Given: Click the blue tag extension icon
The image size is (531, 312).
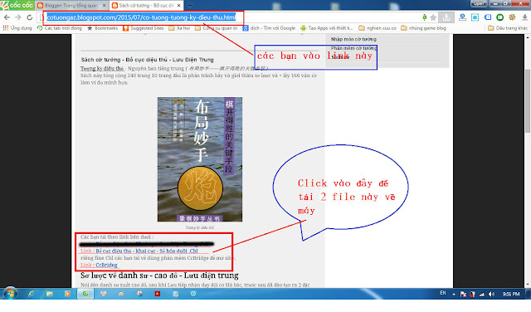Looking at the screenshot, I should (x=487, y=17).
